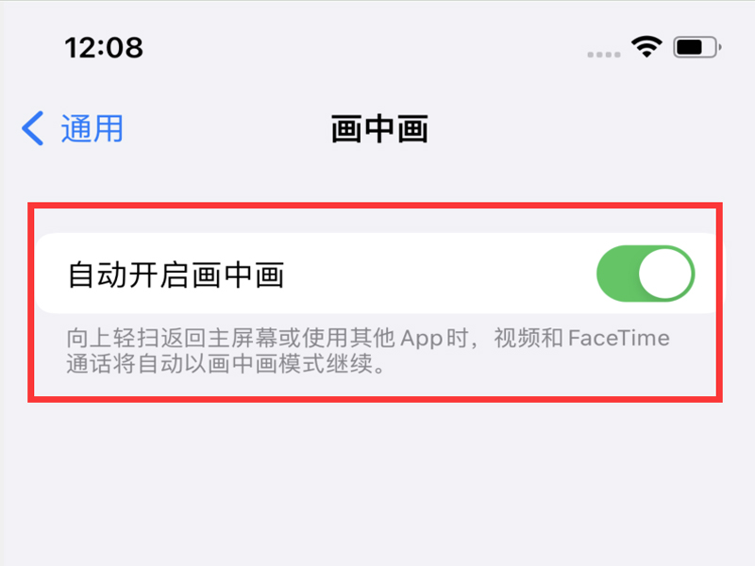Tap the green track of the switch

618,274
